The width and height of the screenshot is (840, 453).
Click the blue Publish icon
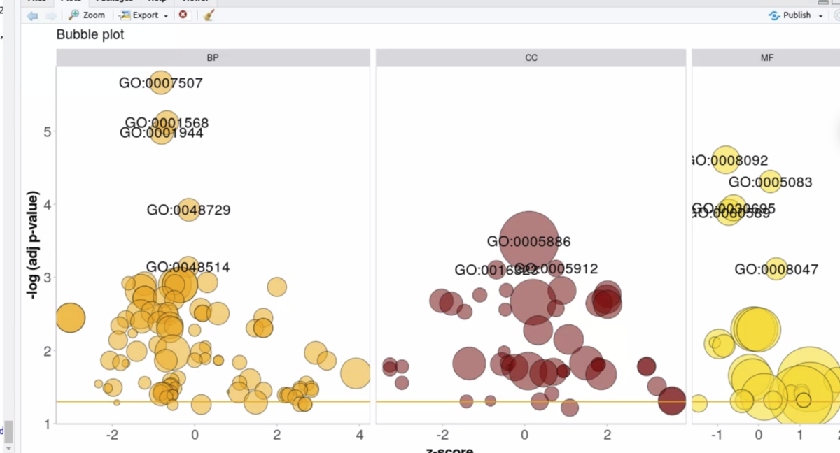[774, 15]
